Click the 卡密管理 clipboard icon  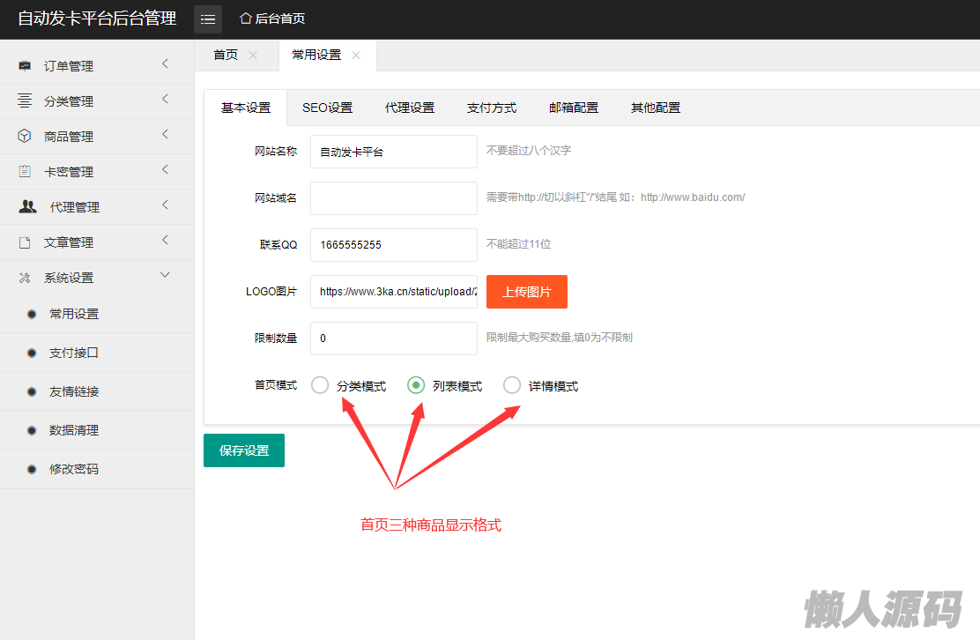(25, 172)
